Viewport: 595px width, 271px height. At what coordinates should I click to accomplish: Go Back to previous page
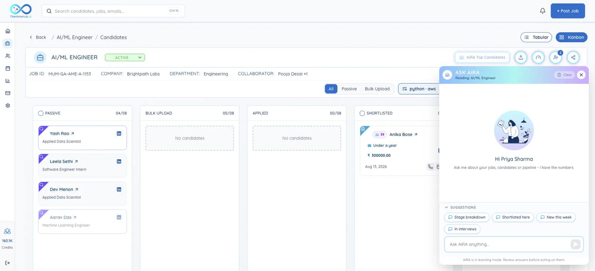[38, 37]
